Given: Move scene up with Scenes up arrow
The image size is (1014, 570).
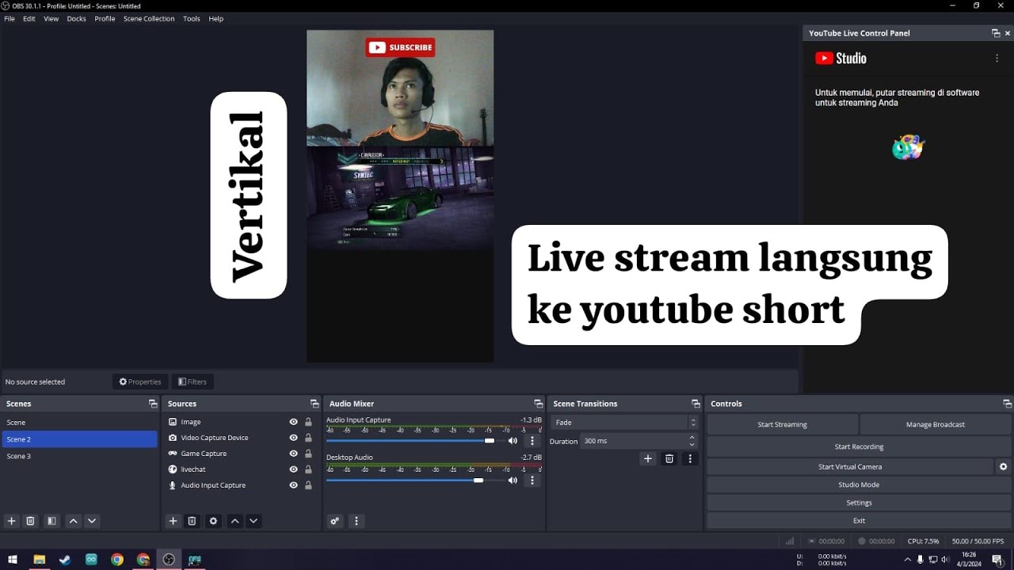Looking at the screenshot, I should (x=74, y=521).
